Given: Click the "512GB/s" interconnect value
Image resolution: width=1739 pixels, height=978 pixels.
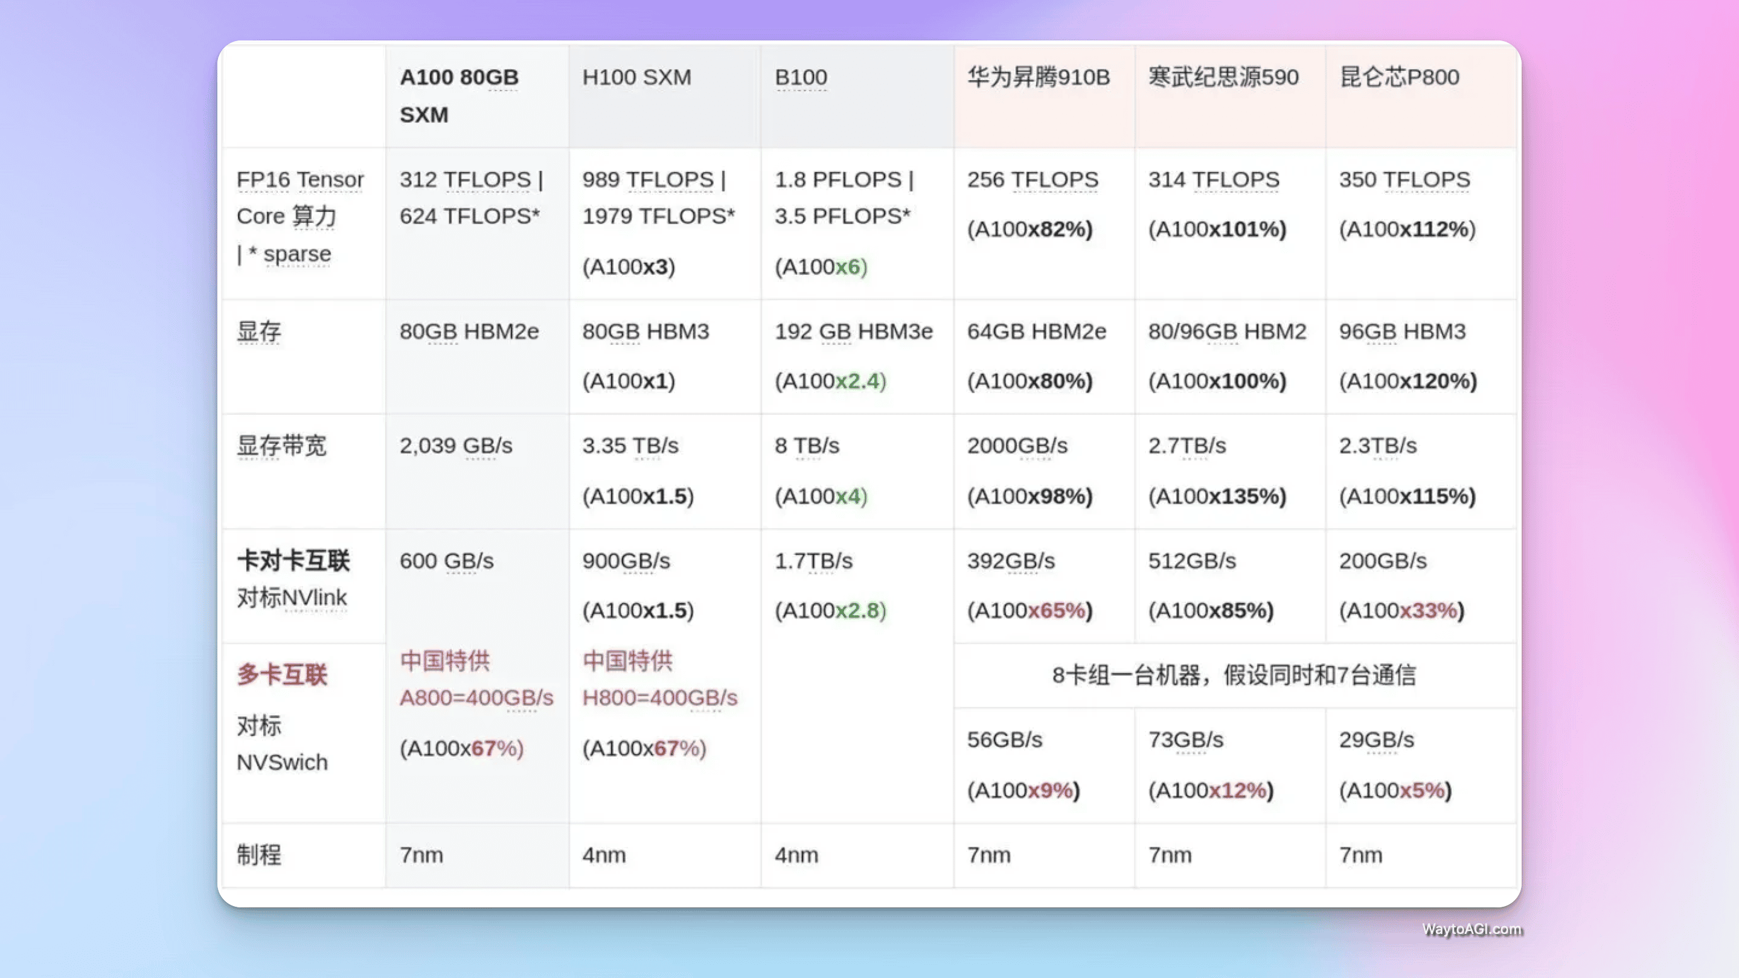Looking at the screenshot, I should (1192, 561).
